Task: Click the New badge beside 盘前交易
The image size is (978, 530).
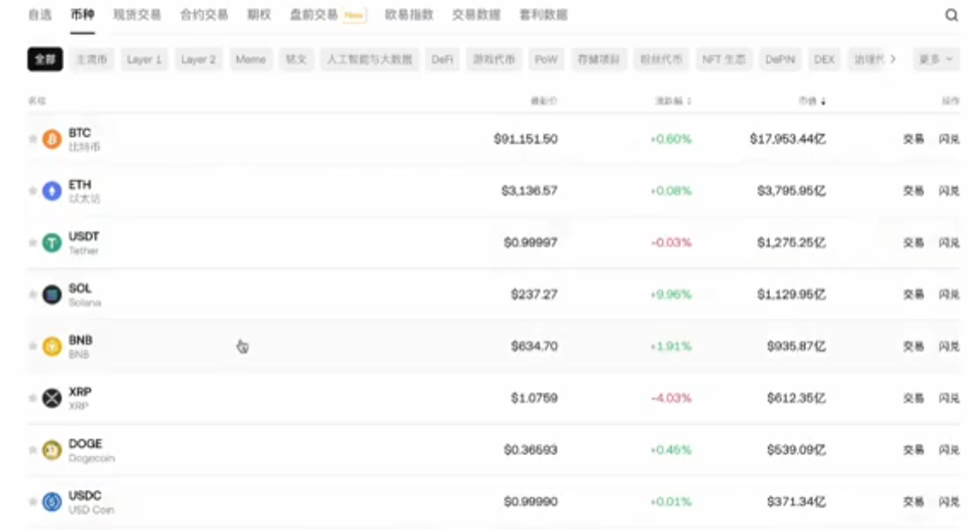Action: click(354, 15)
